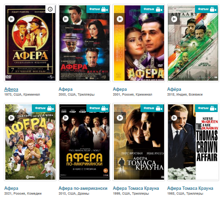Click the Фильм camera badge on the 2003 Афера poster
Screen dimensions: 223x199
[98, 9]
